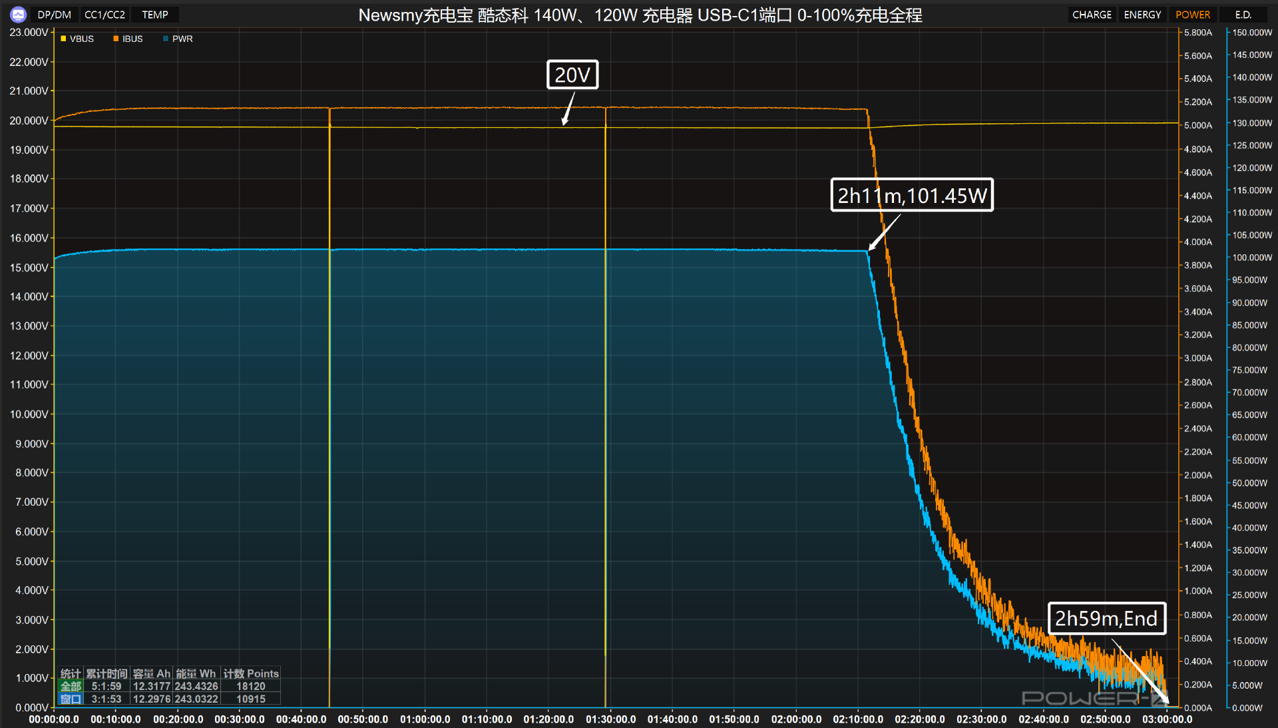Click the window time value 3:1:53
1278x728 pixels.
[x=106, y=699]
